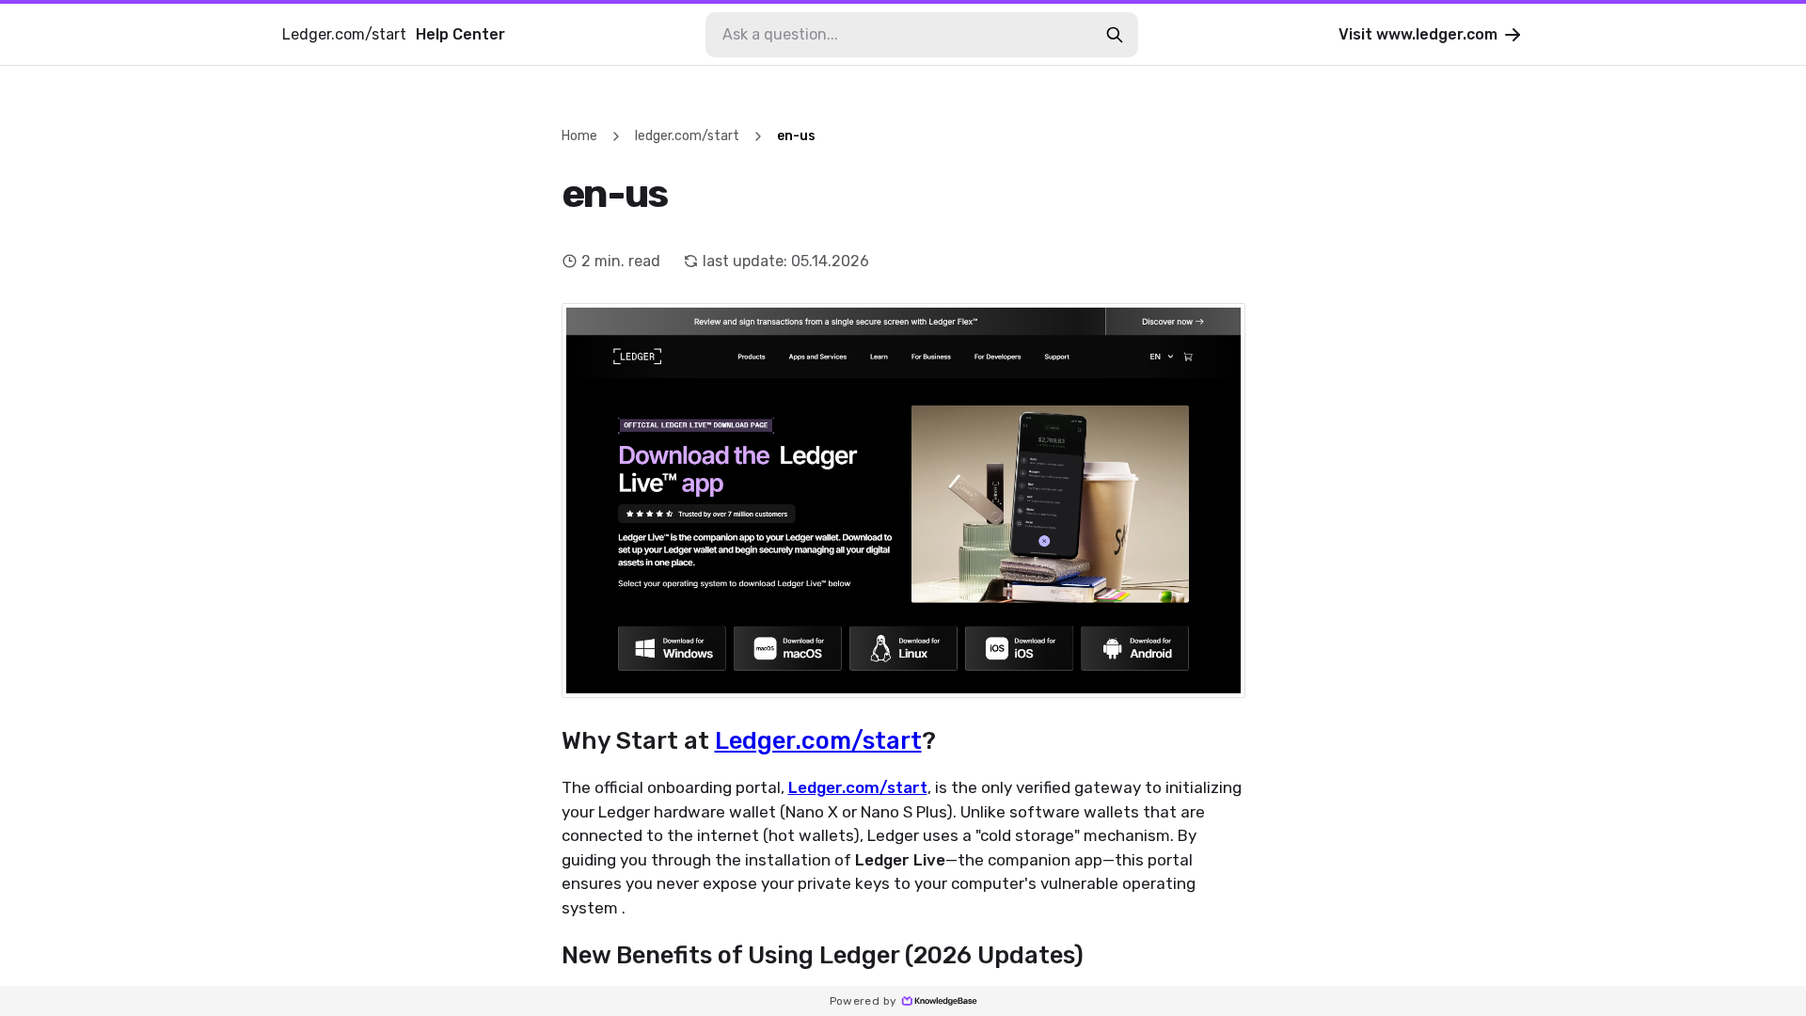Viewport: 1806px width, 1016px height.
Task: Click the breadcrumb chevron after Home
Action: pos(616,136)
